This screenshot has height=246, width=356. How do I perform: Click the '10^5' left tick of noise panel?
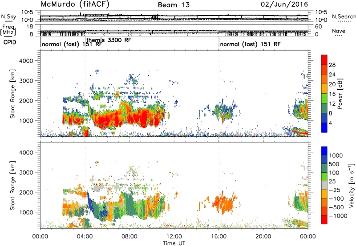27,12
